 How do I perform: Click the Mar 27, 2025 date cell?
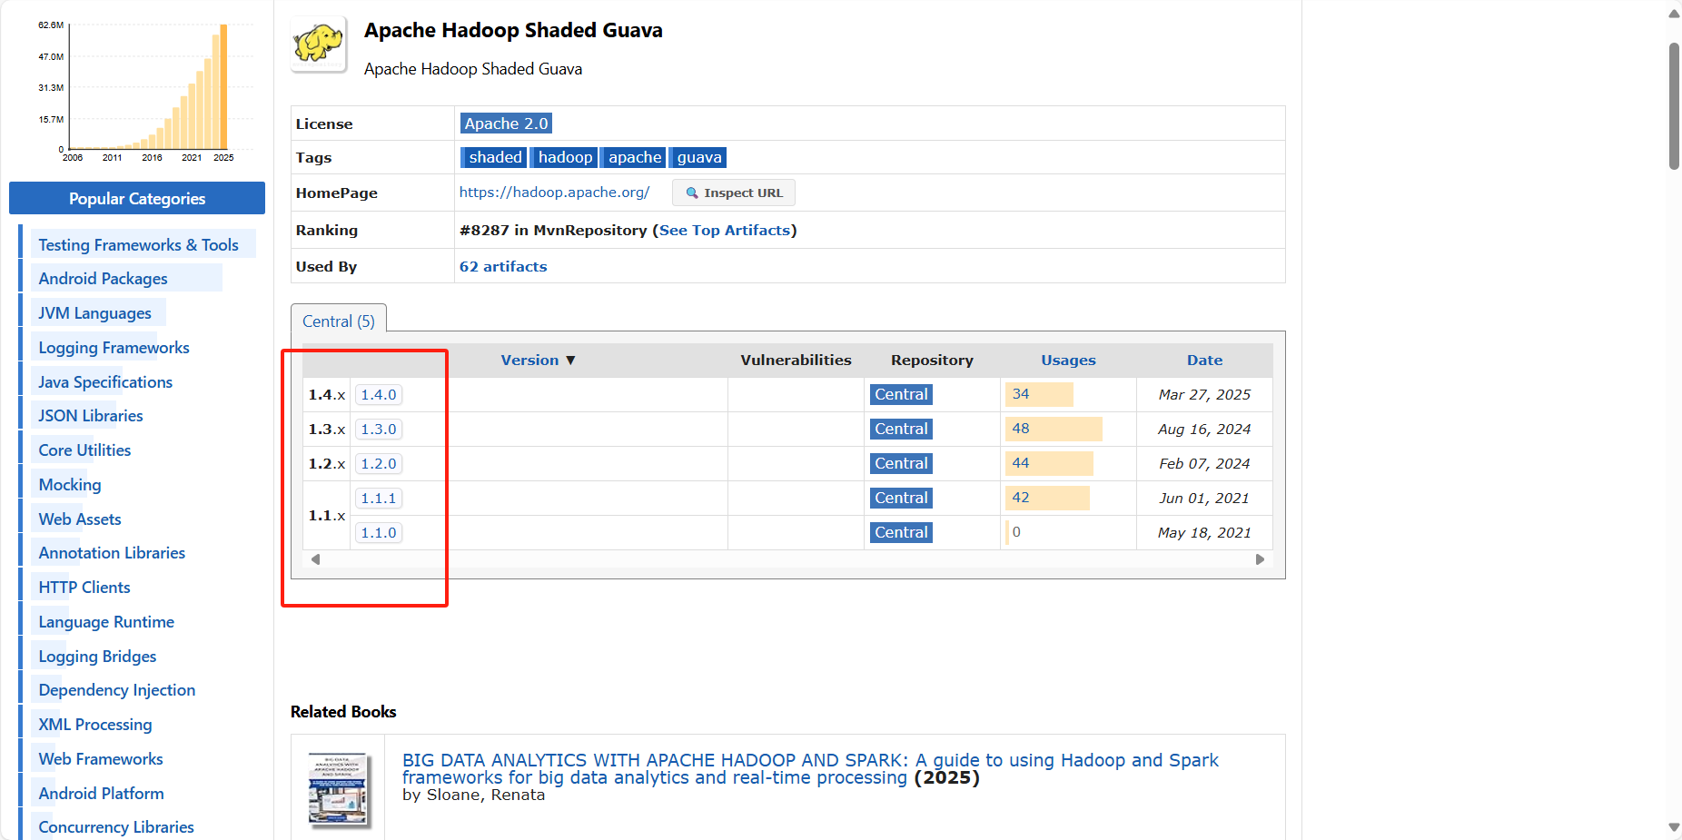(x=1204, y=395)
